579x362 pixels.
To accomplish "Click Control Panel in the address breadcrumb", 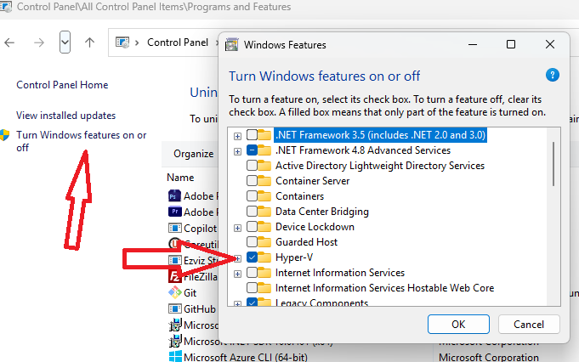I will click(x=178, y=42).
